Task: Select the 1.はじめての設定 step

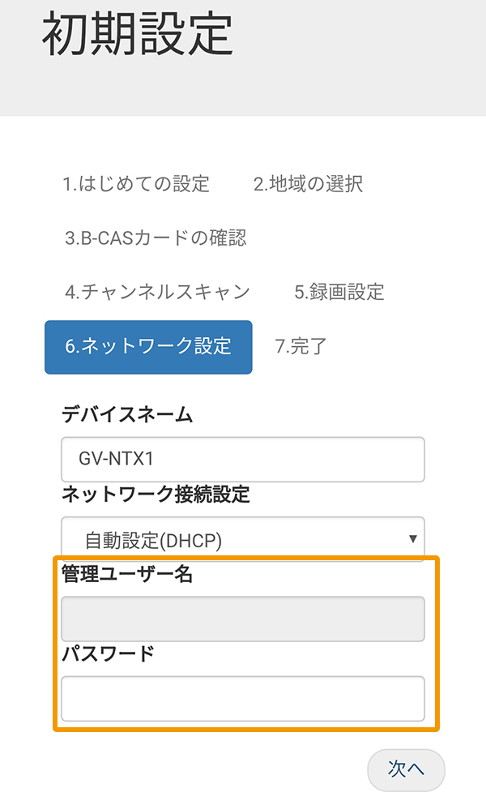Action: tap(135, 185)
